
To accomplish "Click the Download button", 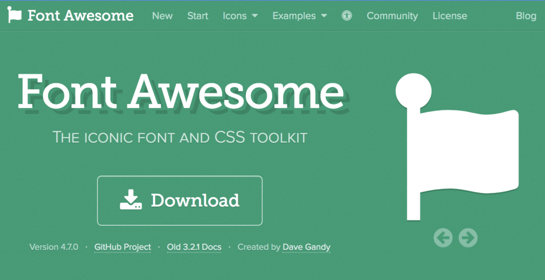I will pos(180,200).
